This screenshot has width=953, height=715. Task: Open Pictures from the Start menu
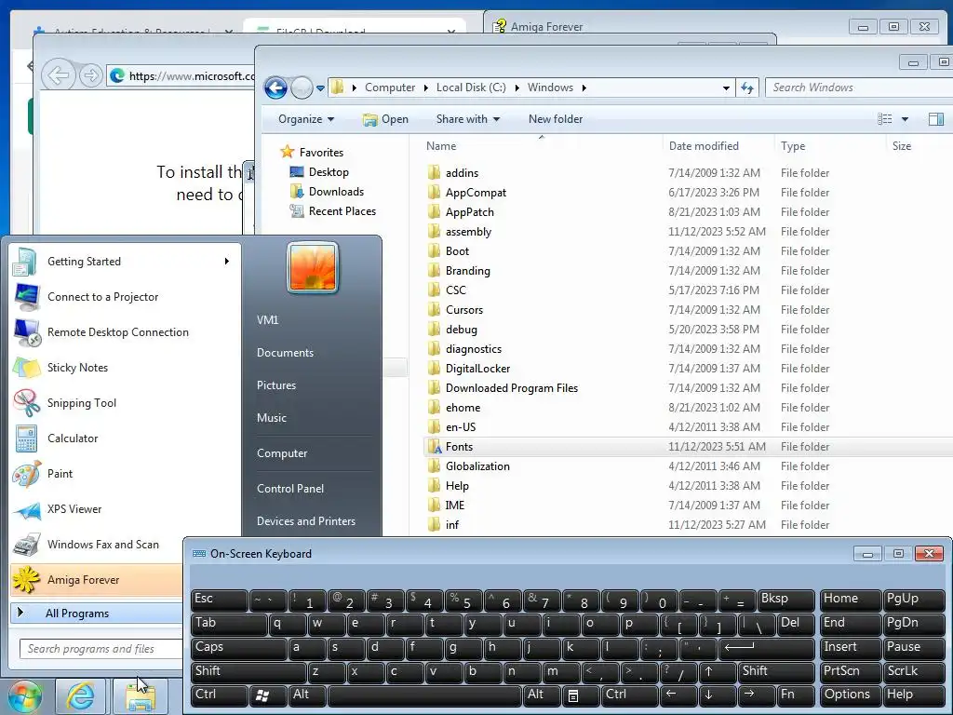click(x=276, y=385)
